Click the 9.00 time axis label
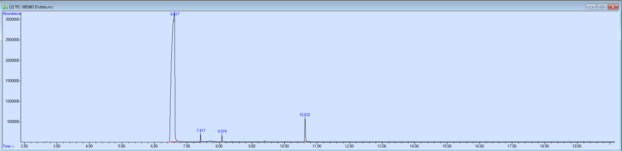 click(x=251, y=146)
